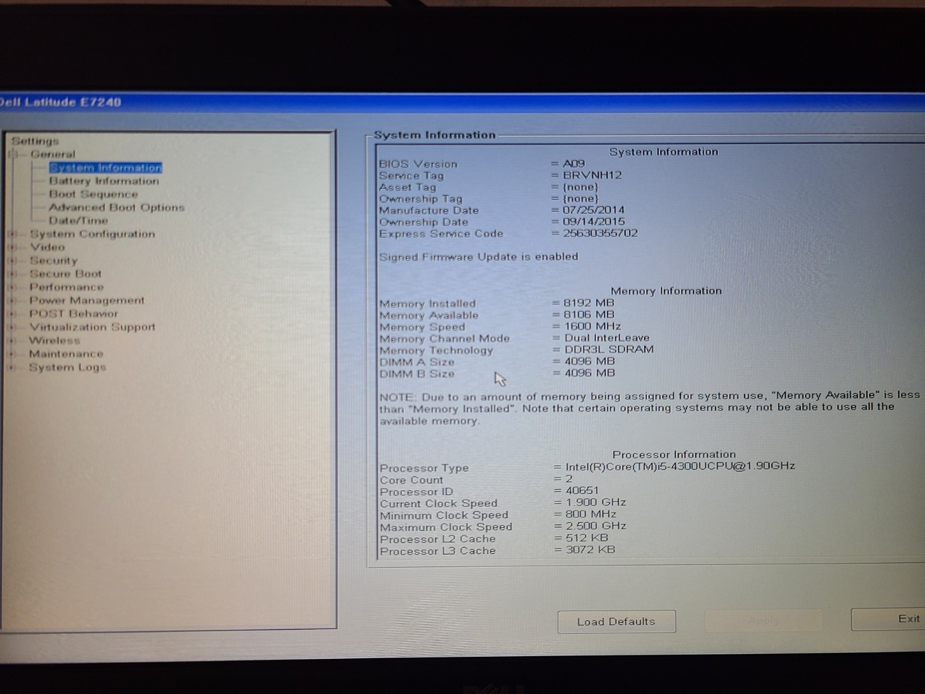The image size is (925, 694).
Task: Click the Memory Information heading
Action: tap(666, 291)
